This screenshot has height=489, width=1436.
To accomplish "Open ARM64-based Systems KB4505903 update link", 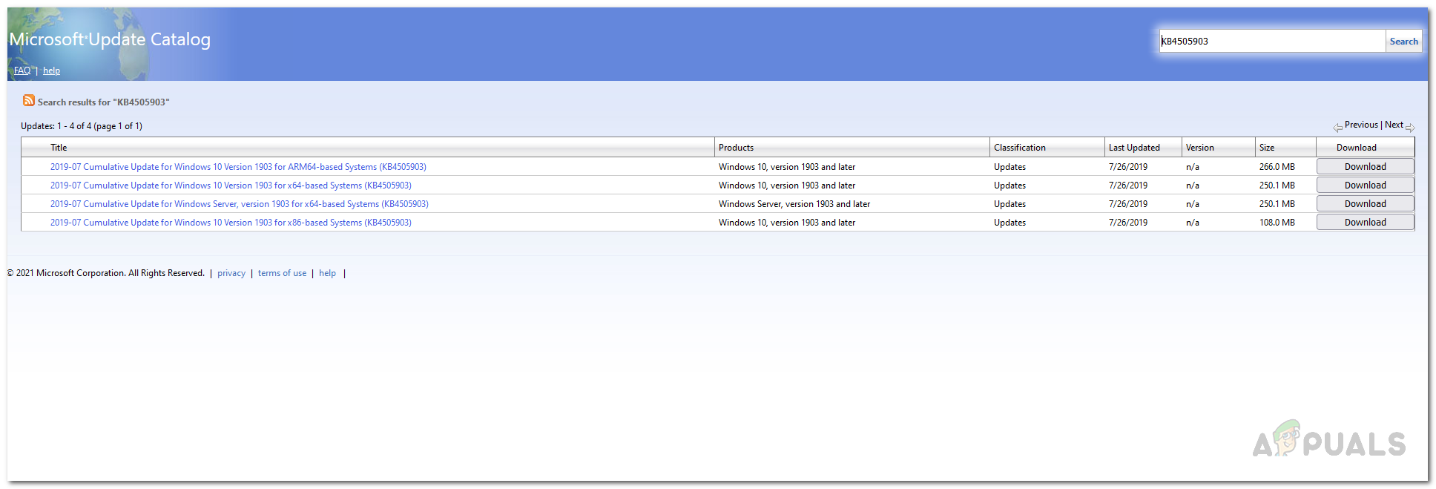I will coord(238,167).
